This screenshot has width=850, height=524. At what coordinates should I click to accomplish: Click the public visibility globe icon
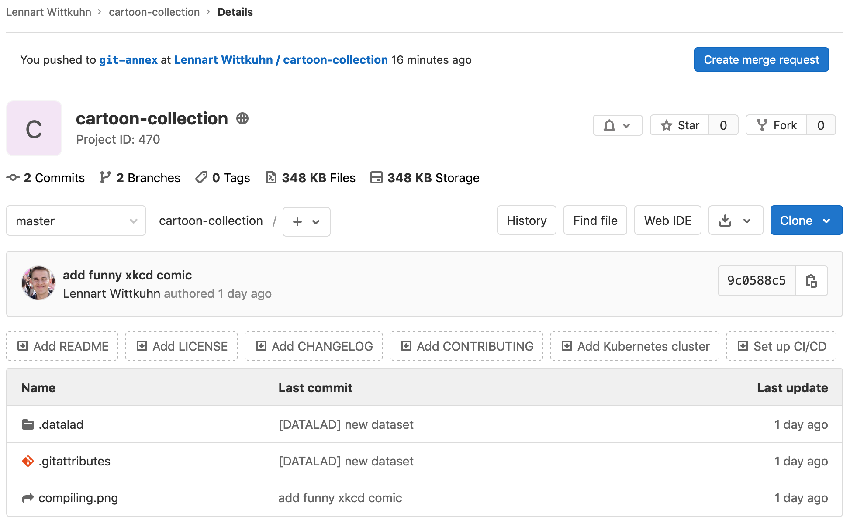pyautogui.click(x=242, y=118)
